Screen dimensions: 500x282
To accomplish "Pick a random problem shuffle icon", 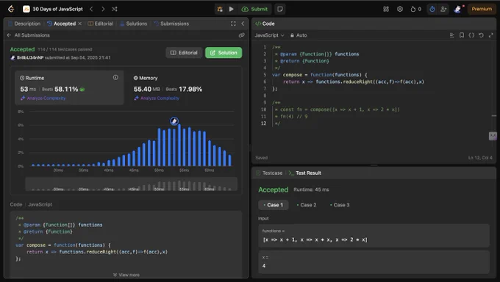I will coord(115,9).
